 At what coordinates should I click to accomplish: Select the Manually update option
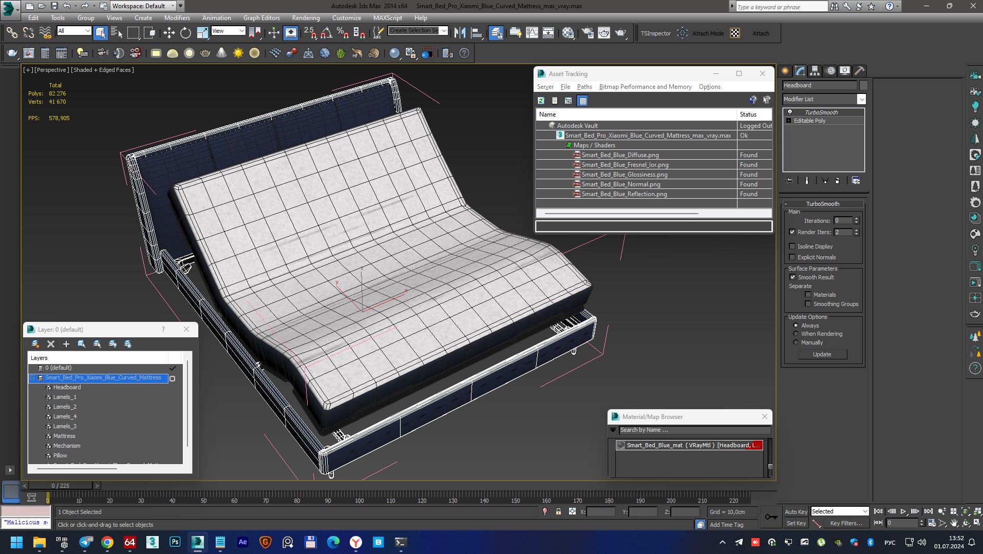(796, 342)
